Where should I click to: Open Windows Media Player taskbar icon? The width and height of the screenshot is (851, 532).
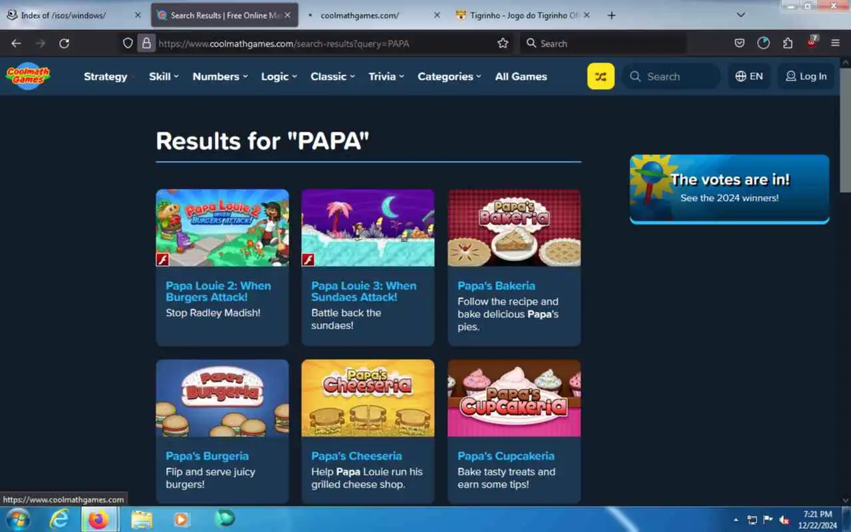click(181, 519)
